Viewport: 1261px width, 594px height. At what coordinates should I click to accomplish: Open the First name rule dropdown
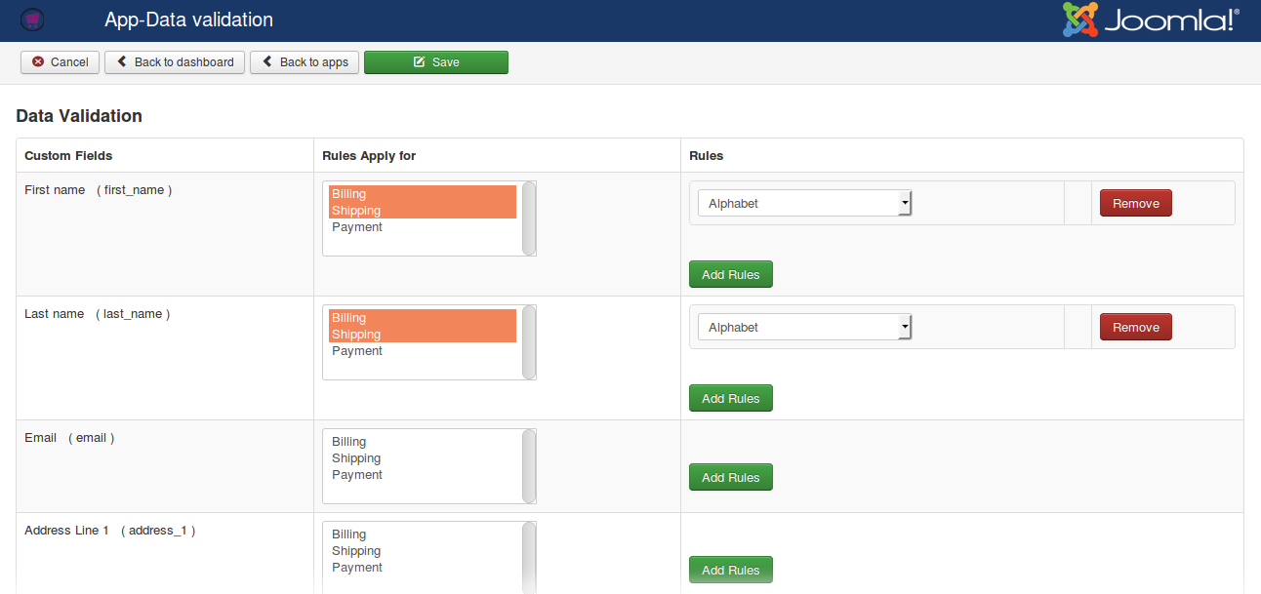click(x=804, y=203)
